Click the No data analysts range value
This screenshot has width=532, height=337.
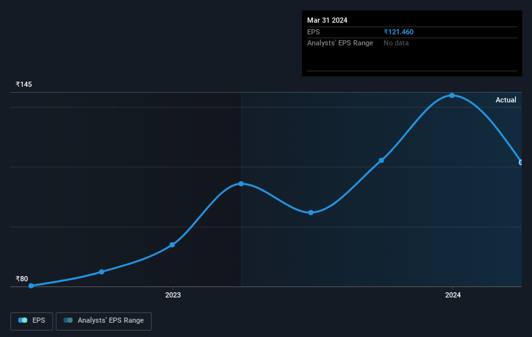[x=396, y=43]
